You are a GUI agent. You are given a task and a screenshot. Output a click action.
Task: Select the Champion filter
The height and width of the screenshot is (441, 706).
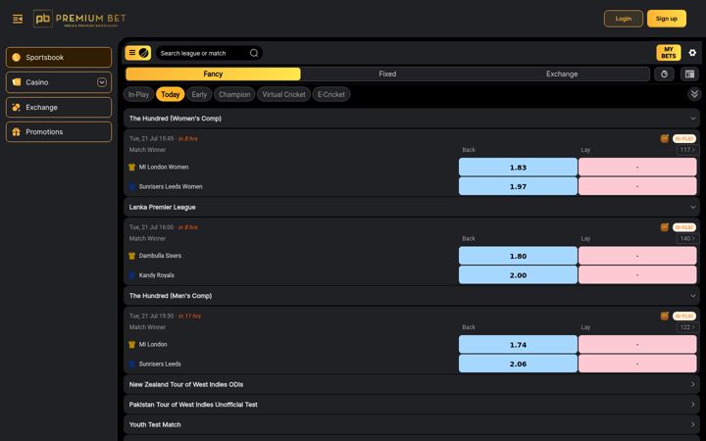(x=234, y=94)
